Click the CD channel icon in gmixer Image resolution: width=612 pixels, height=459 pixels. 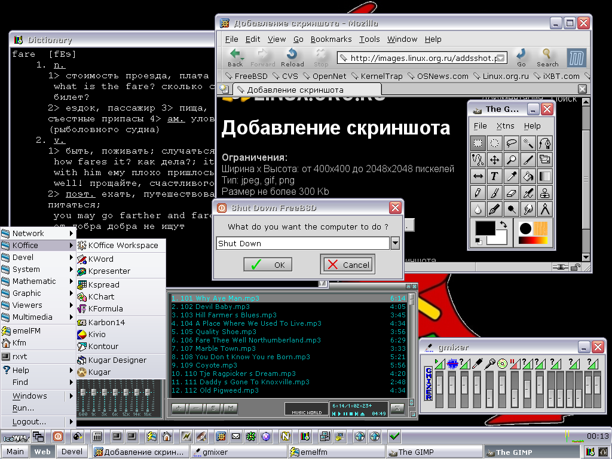[x=502, y=363]
